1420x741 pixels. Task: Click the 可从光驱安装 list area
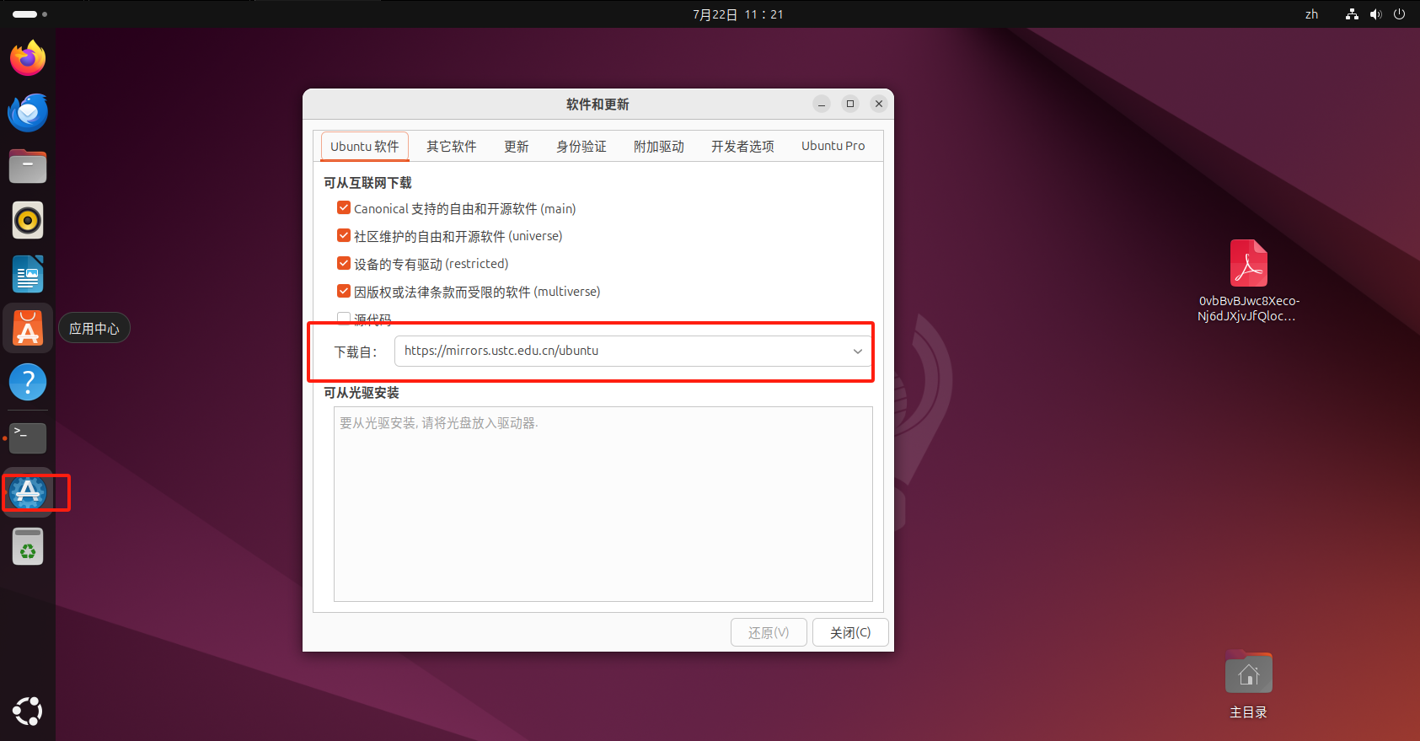click(603, 504)
